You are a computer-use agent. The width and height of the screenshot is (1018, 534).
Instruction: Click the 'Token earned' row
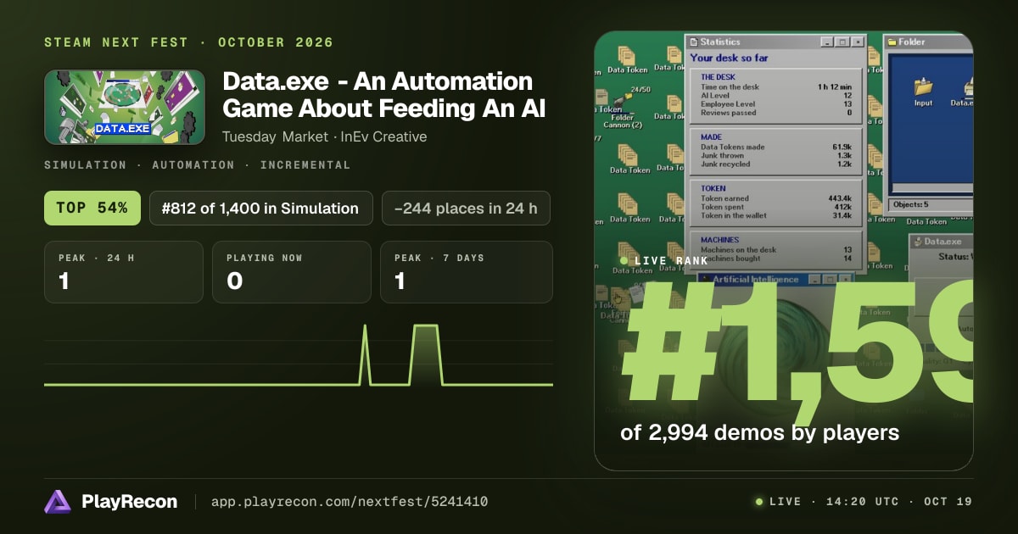point(776,198)
